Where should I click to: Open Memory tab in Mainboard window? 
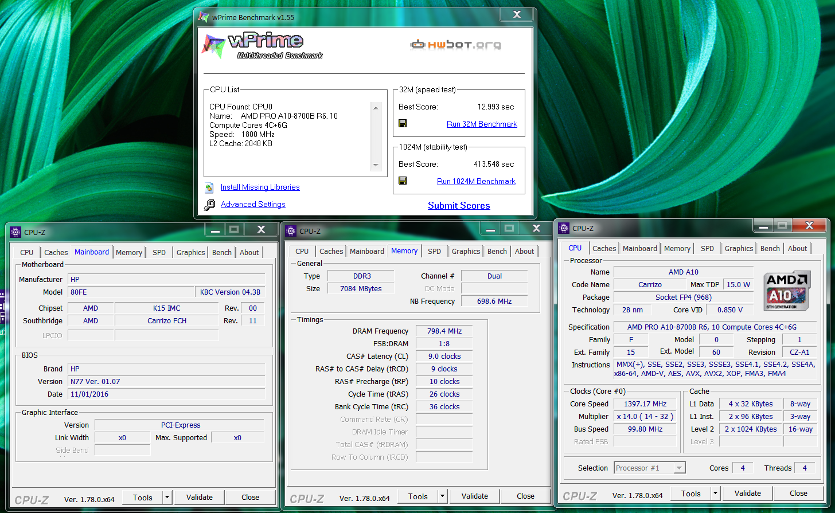(x=129, y=252)
